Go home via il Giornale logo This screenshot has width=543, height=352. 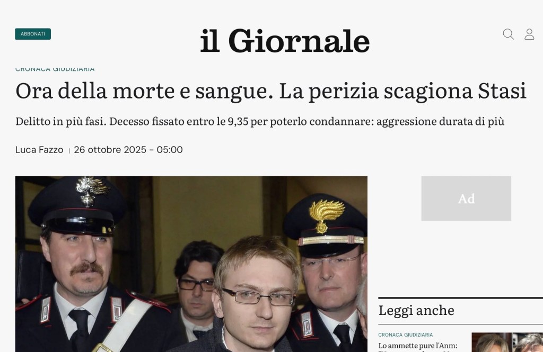click(285, 41)
